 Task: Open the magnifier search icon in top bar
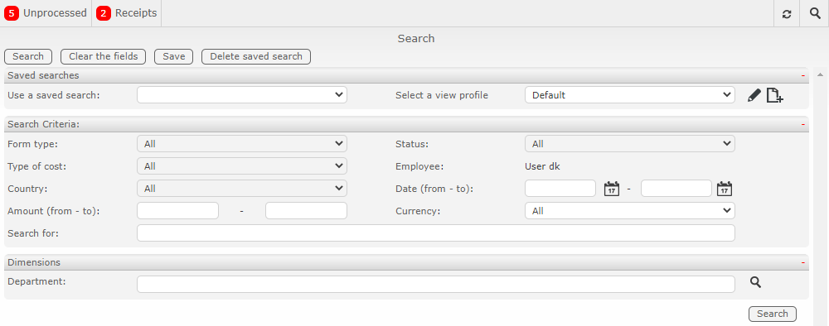(815, 13)
